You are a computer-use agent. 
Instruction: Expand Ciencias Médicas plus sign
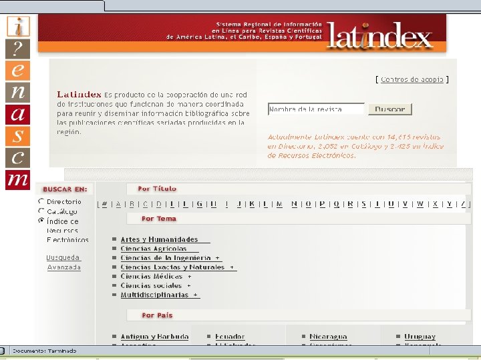[190, 277]
